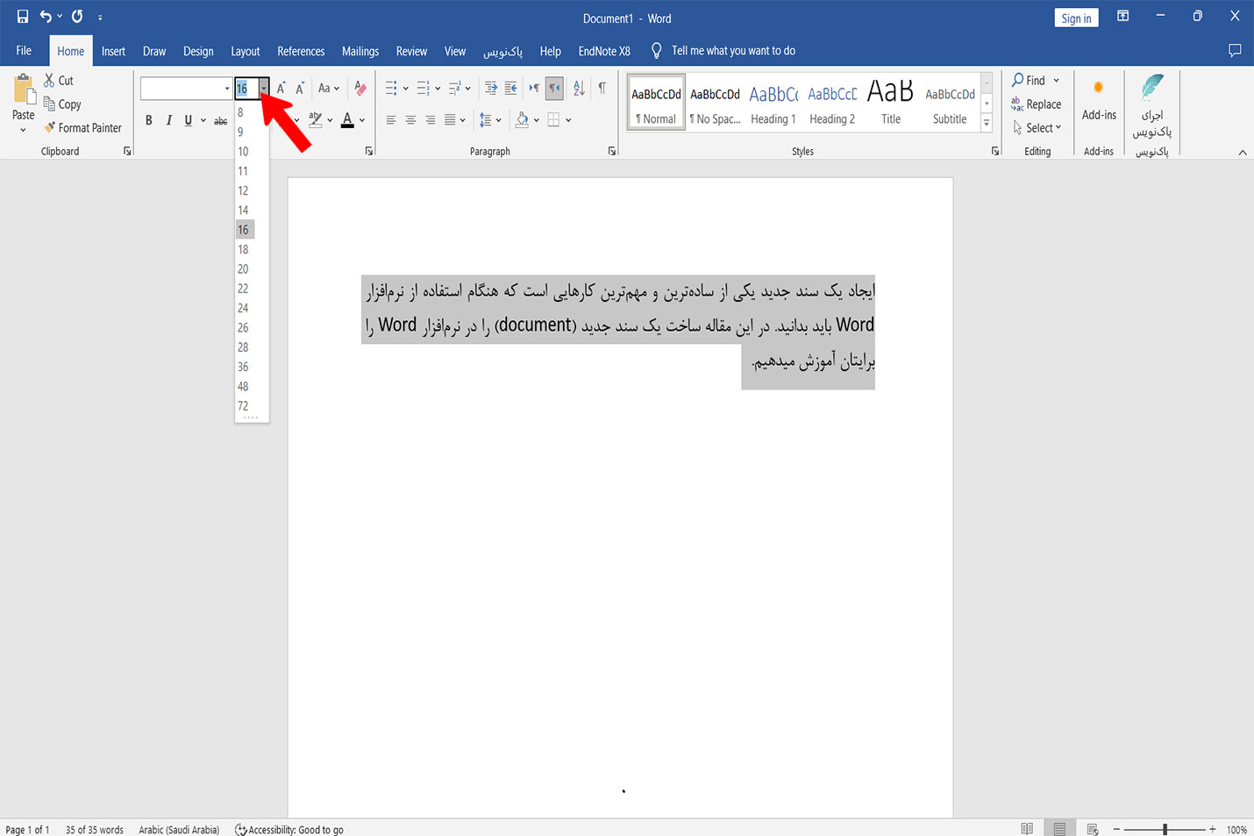1254x836 pixels.
Task: Open the Change Case dropdown
Action: (x=328, y=88)
